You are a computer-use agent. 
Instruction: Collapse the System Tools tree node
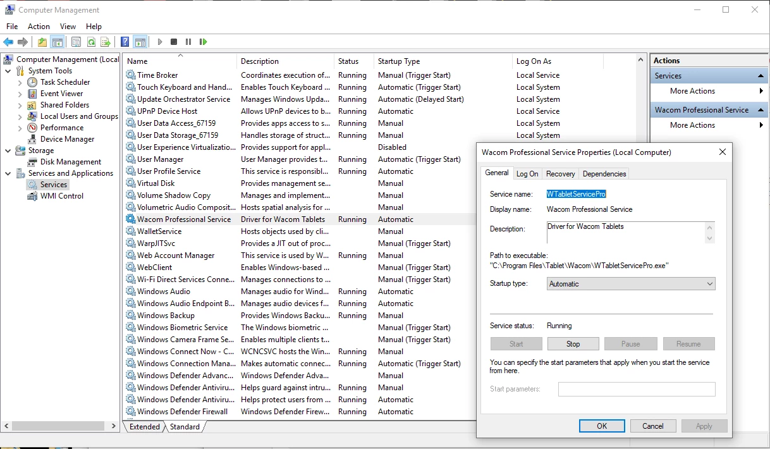pos(8,71)
